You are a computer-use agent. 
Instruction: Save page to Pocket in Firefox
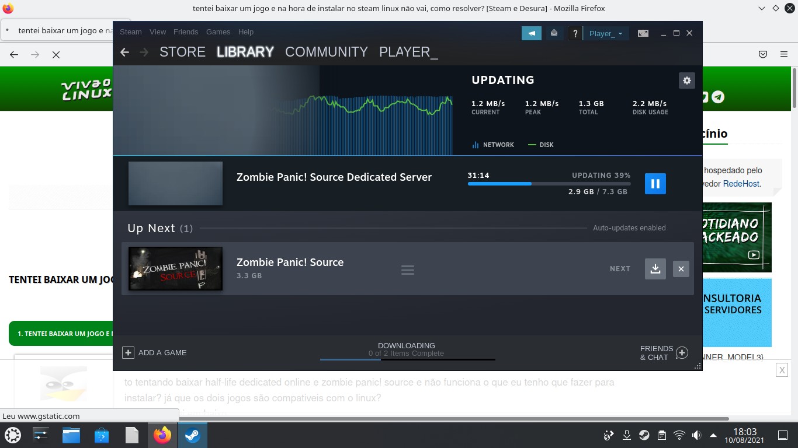[763, 54]
